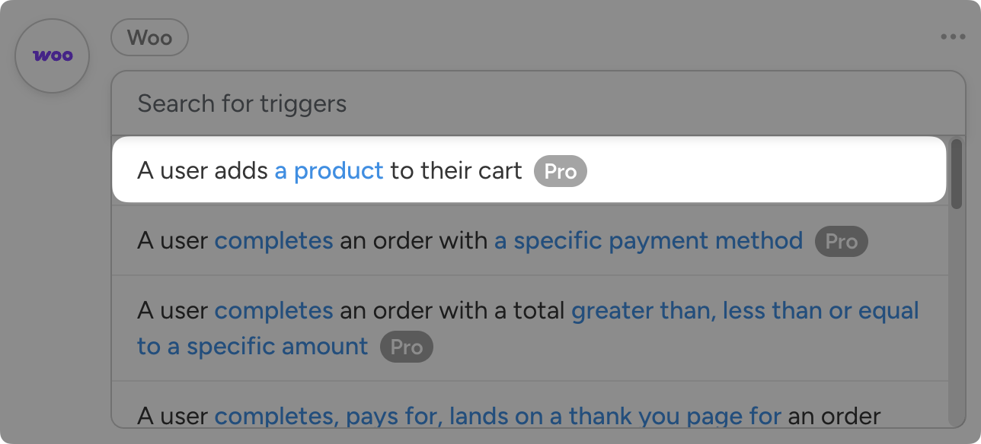
Task: Click the "a product" link
Action: [x=329, y=171]
